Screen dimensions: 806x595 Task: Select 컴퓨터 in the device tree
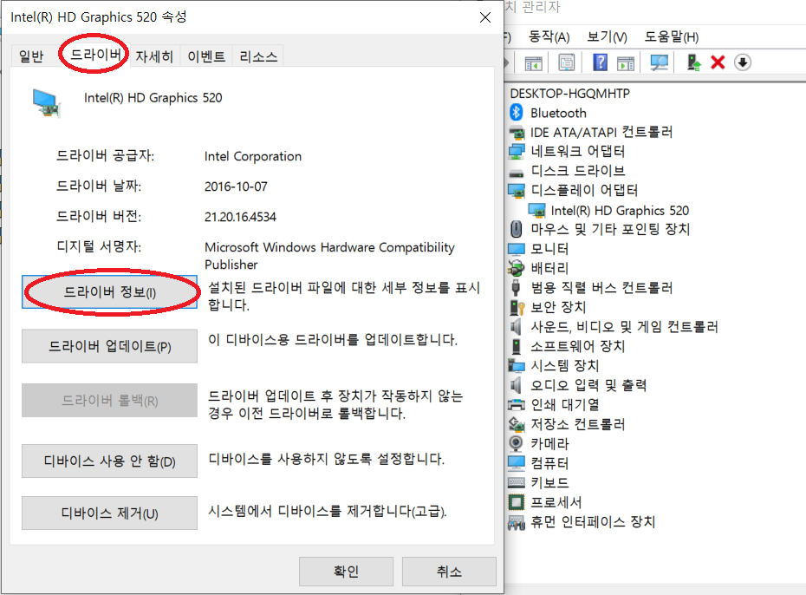[549, 463]
